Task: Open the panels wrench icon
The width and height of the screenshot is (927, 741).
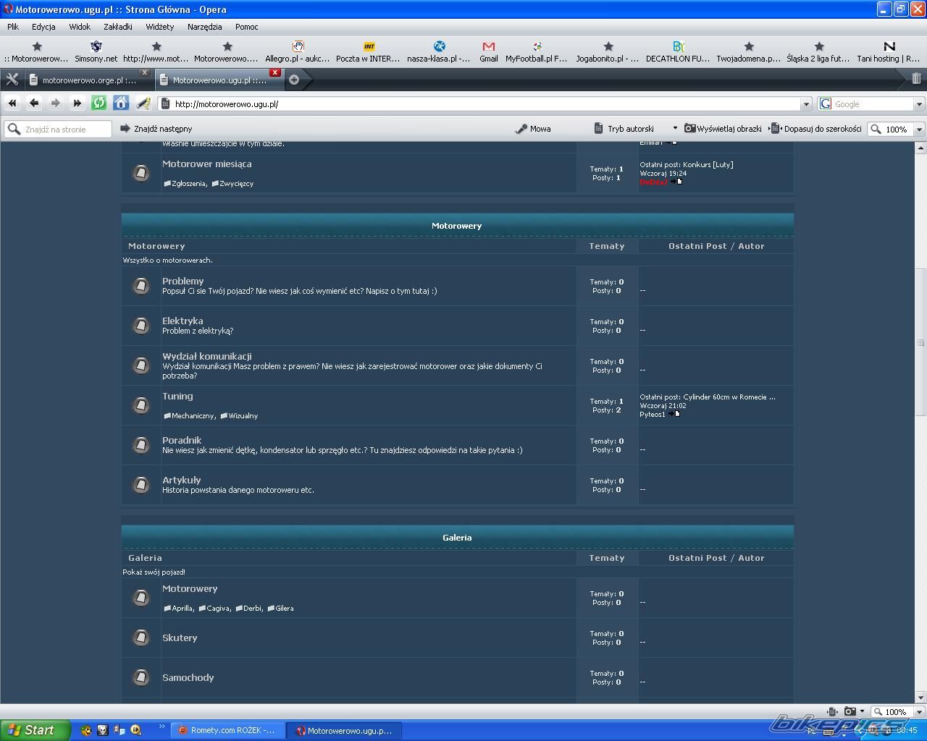Action: (12, 80)
